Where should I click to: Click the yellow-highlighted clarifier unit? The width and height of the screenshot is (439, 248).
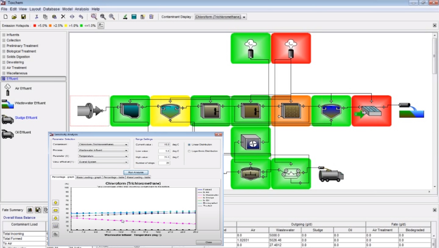pyautogui.click(x=170, y=111)
